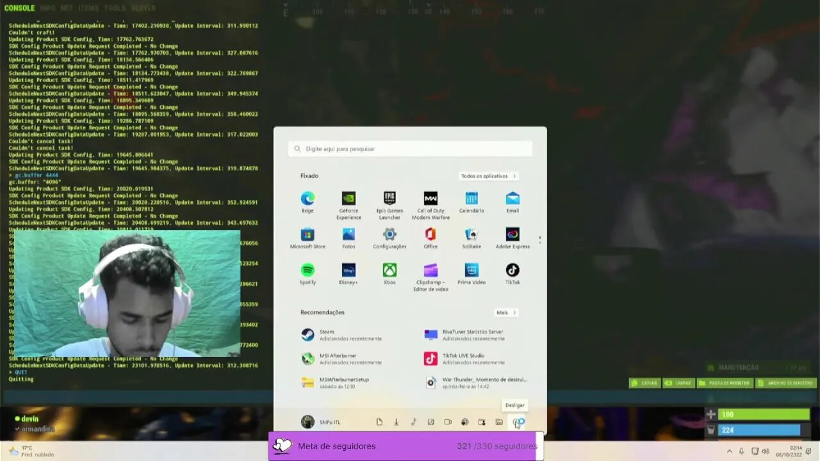Open network status tray icon
This screenshot has width=820, height=461.
tap(755, 451)
